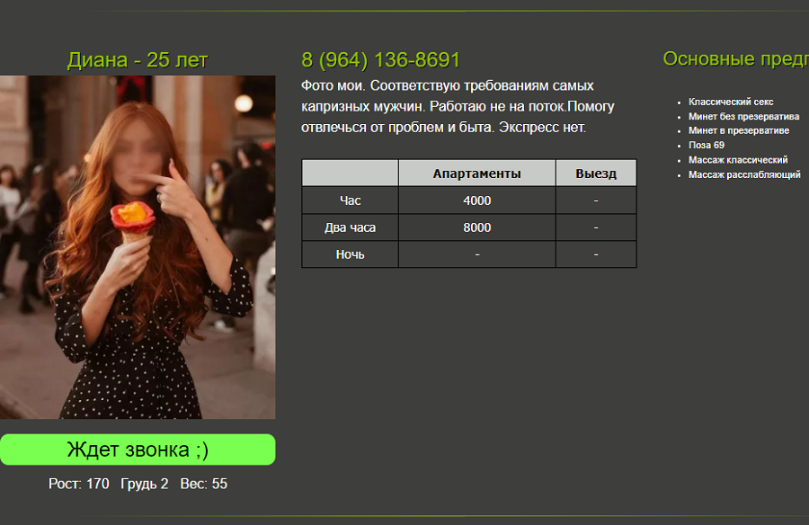Click the 'Диана - 25 лет' heading link

138,60
